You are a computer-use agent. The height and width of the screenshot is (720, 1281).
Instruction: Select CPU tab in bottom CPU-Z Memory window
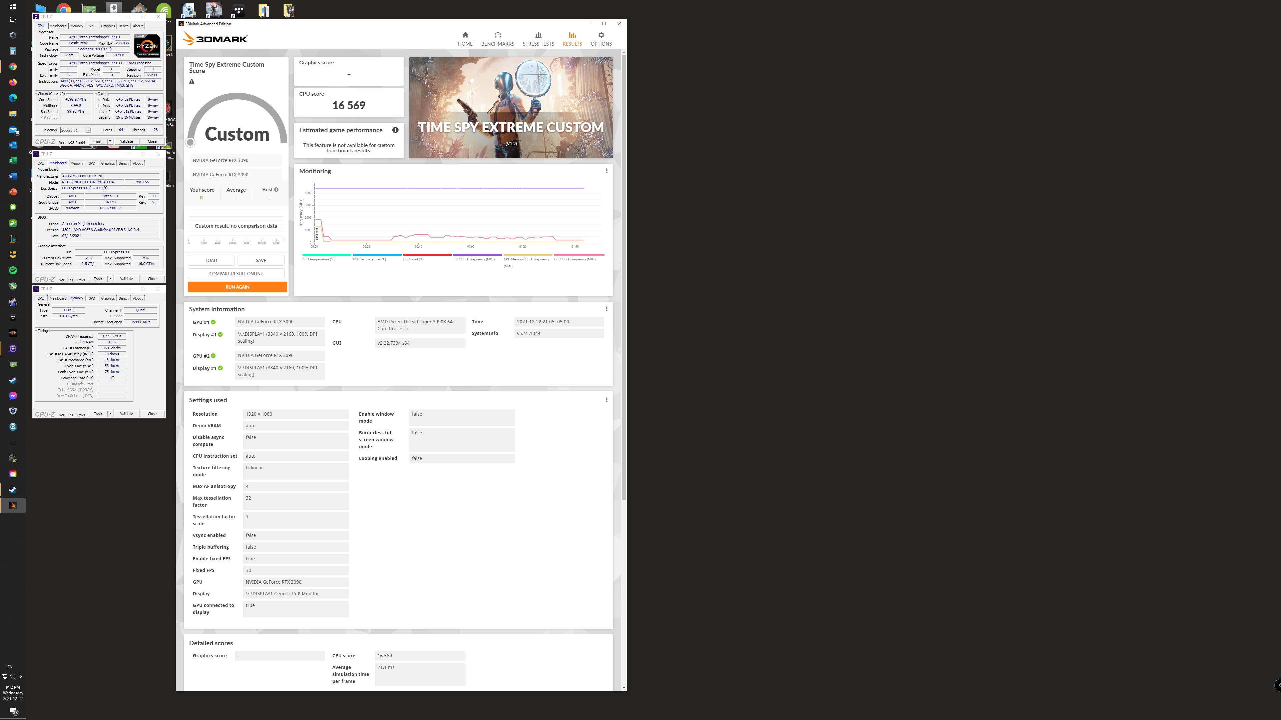[x=41, y=299]
